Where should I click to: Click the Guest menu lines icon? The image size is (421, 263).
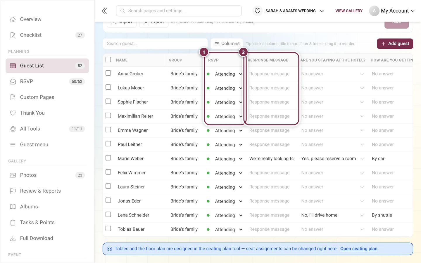tap(13, 145)
